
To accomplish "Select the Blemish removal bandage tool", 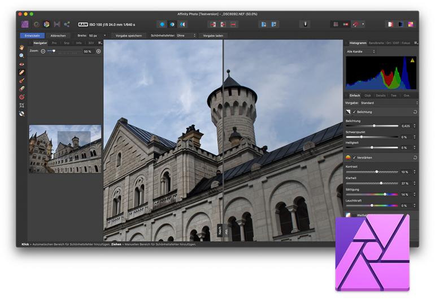I will coord(21,72).
